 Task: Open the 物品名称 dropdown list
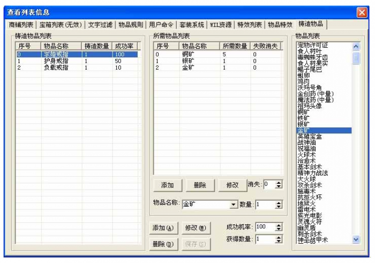click(233, 205)
